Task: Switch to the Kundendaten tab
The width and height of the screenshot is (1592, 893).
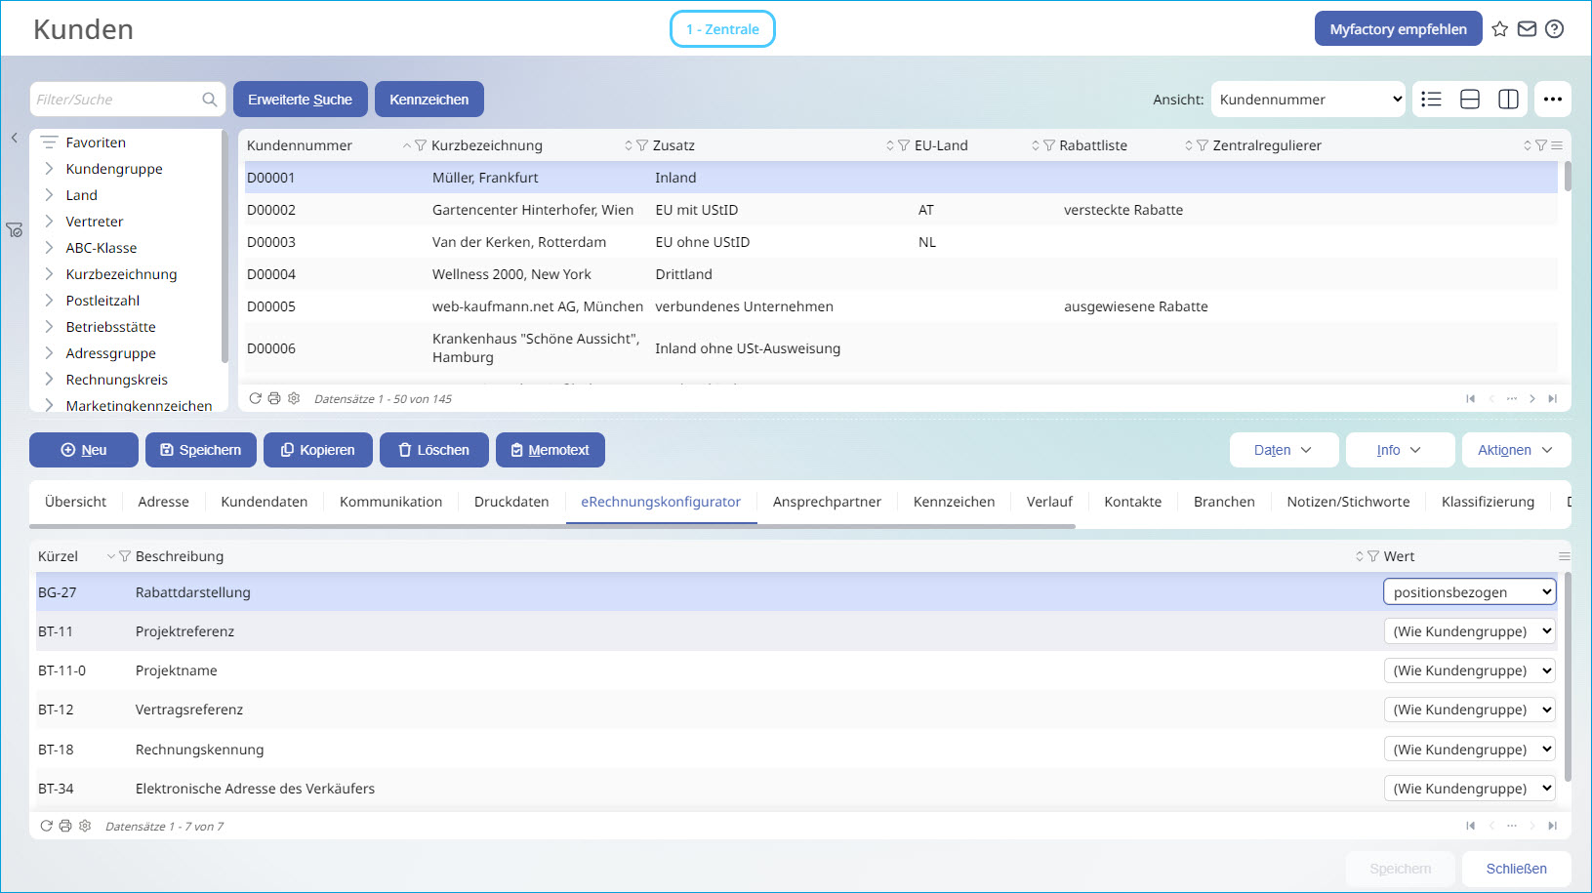Action: pyautogui.click(x=265, y=502)
